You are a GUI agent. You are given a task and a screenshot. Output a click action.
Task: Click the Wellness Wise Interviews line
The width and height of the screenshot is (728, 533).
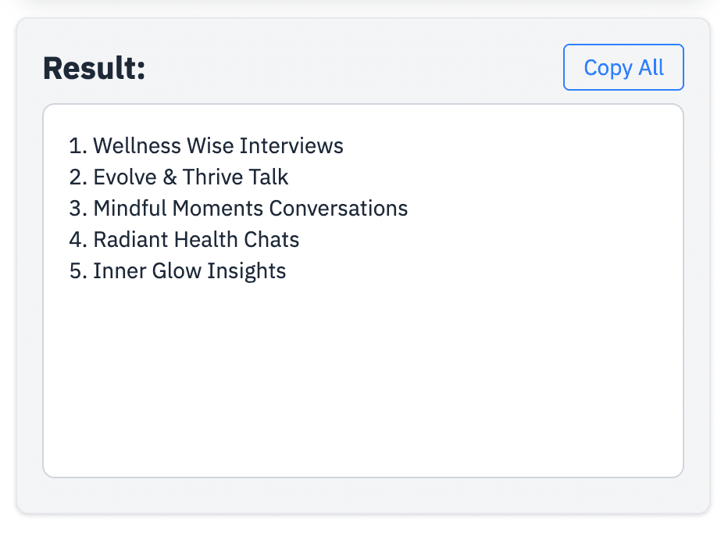(x=206, y=146)
